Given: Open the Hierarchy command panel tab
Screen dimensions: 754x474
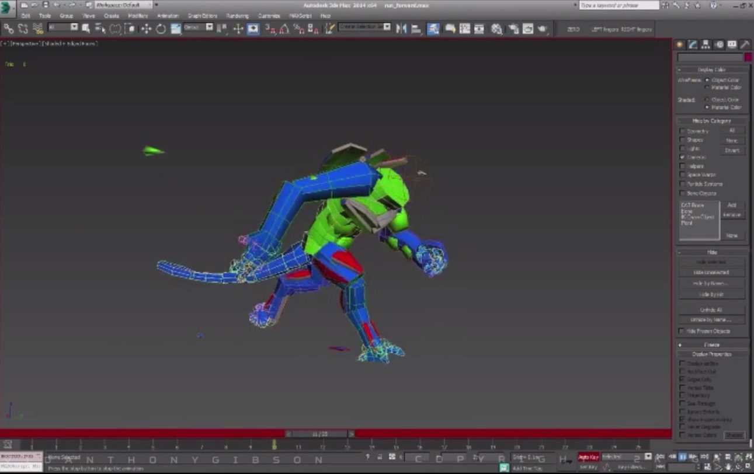Looking at the screenshot, I should tap(706, 44).
